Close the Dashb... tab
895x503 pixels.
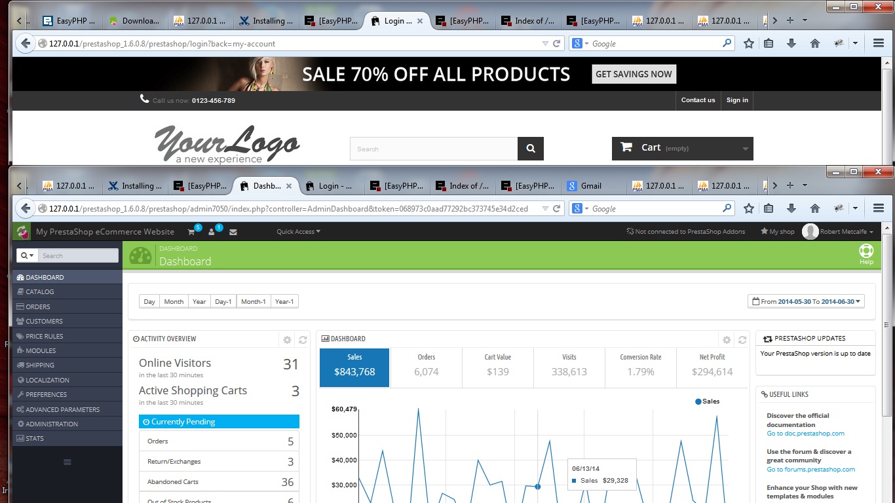pyautogui.click(x=289, y=186)
